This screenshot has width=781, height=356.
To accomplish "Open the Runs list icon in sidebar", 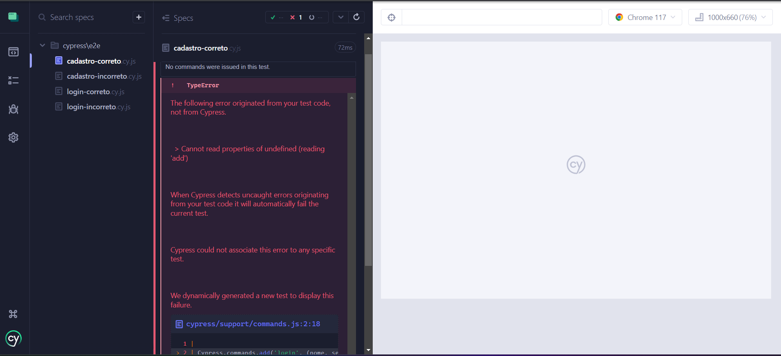I will (x=13, y=80).
